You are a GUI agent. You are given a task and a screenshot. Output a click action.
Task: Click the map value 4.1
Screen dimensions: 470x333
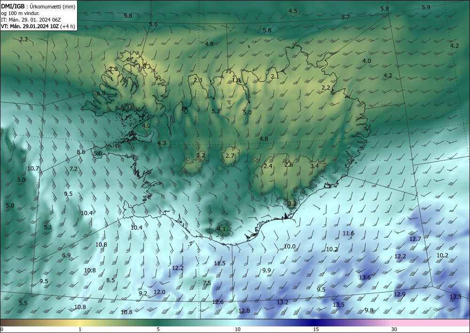point(221,229)
